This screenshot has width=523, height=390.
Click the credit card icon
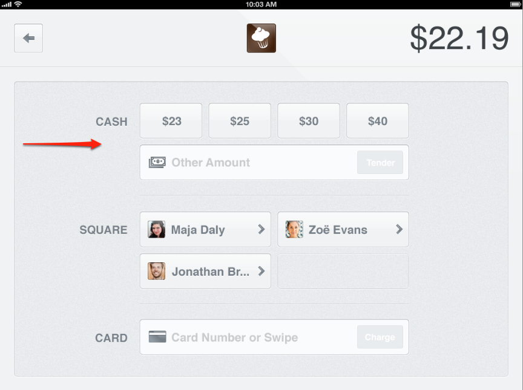point(157,337)
